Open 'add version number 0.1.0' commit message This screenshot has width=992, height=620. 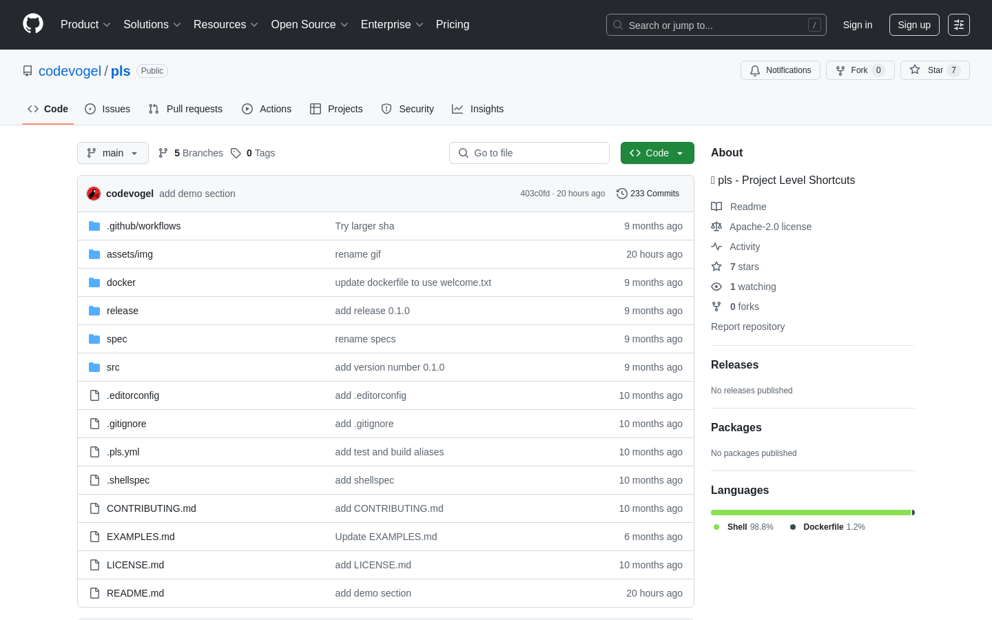[x=390, y=367]
